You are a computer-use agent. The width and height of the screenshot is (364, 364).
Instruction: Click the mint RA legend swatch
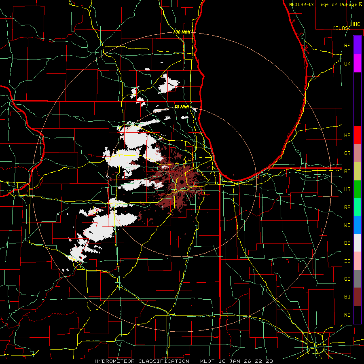tap(357, 207)
